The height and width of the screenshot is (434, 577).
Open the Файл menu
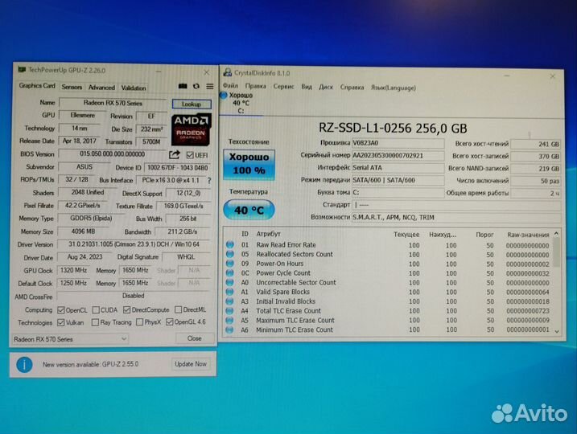(x=230, y=86)
